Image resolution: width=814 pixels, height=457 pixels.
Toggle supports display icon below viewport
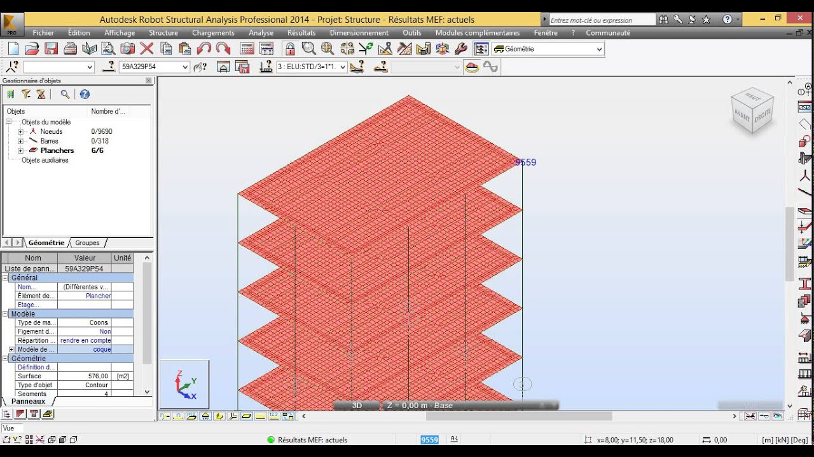point(206,416)
